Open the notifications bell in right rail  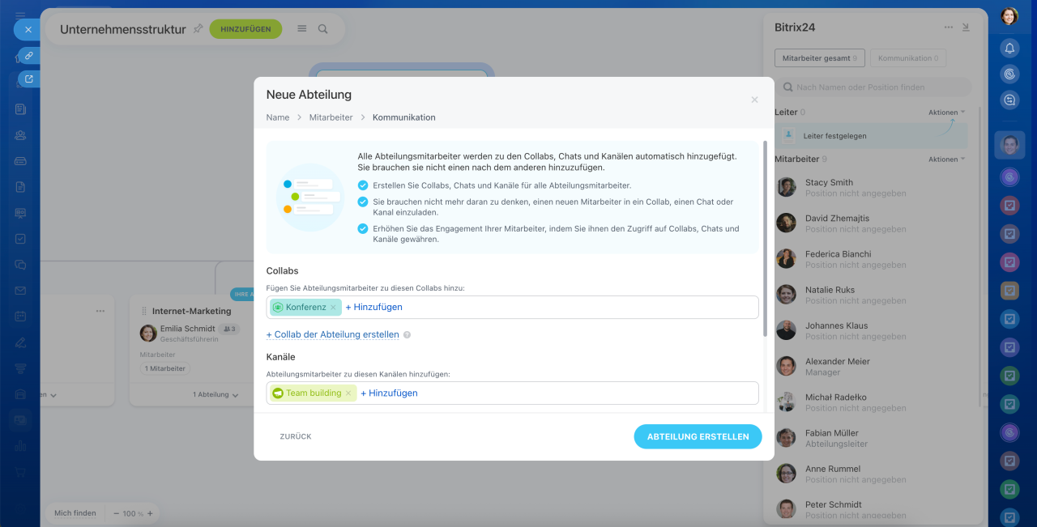coord(1009,48)
